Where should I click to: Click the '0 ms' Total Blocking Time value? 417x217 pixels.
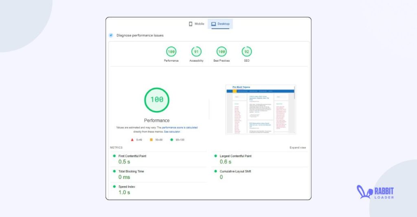click(x=124, y=177)
